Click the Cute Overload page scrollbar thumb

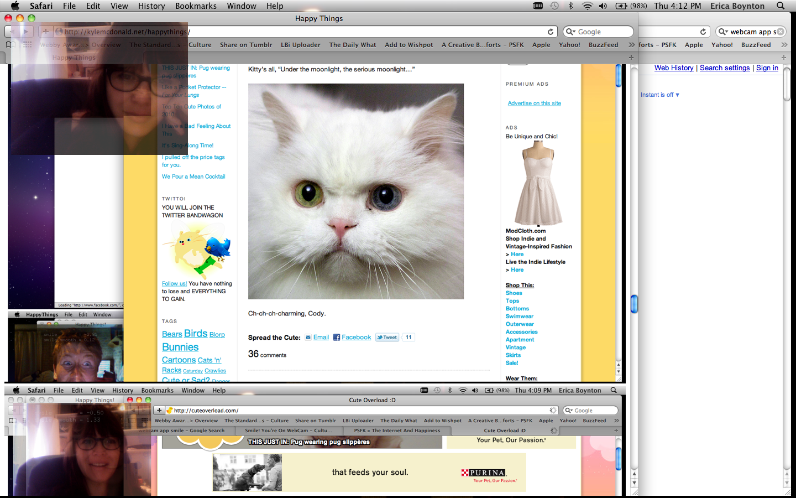(618, 459)
